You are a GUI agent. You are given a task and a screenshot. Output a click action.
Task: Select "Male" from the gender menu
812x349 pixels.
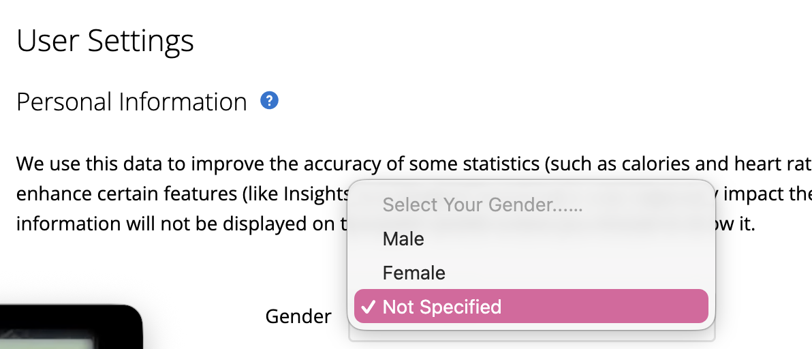(x=403, y=239)
